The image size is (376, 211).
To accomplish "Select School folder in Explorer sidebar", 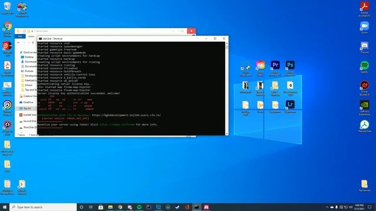I will pyautogui.click(x=26, y=85).
